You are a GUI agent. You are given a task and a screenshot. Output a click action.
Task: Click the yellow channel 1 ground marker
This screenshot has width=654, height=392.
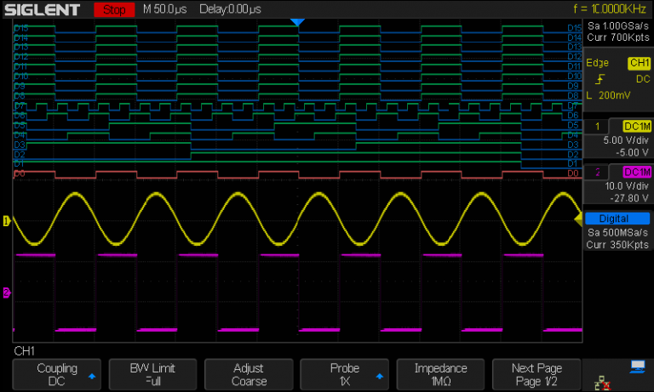(x=7, y=221)
